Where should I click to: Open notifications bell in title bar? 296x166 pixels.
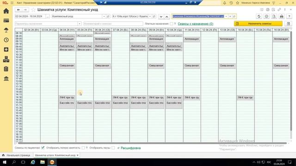coord(224,3)
